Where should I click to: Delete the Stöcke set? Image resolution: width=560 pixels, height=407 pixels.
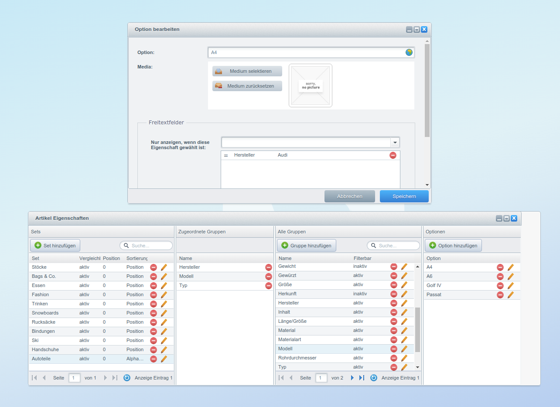pyautogui.click(x=154, y=267)
